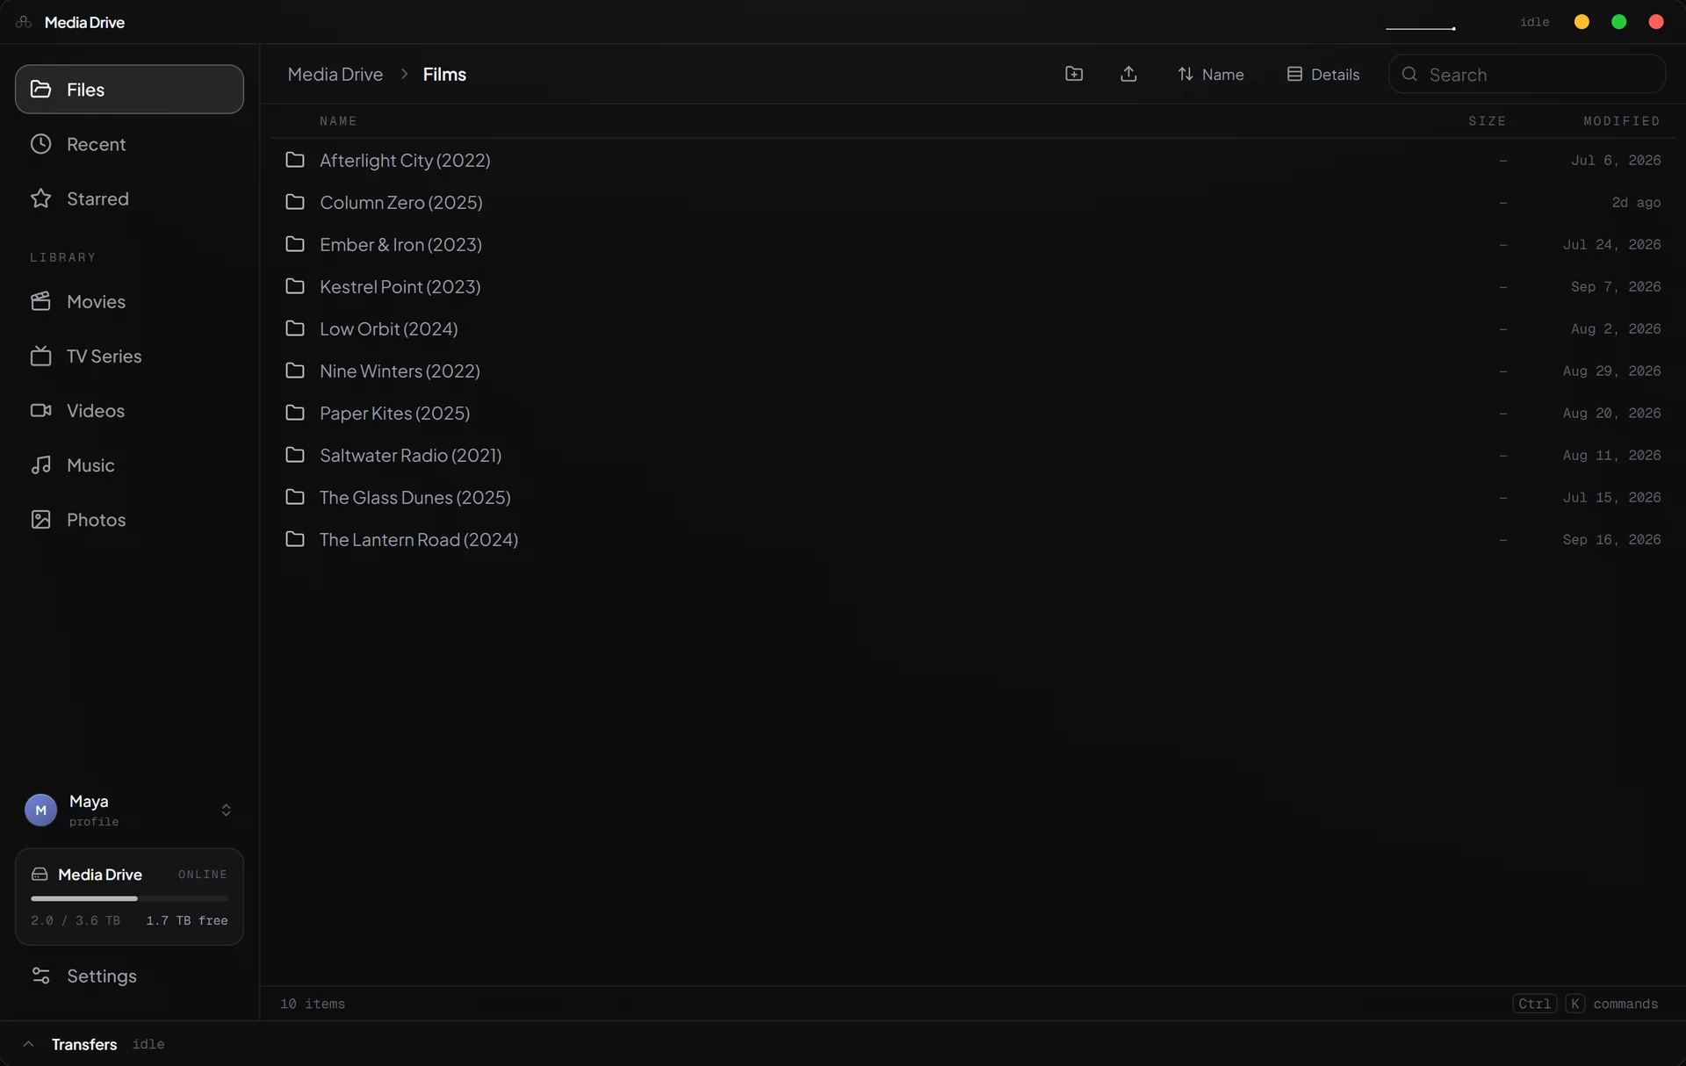Switch view using the Details button

coord(1322,74)
